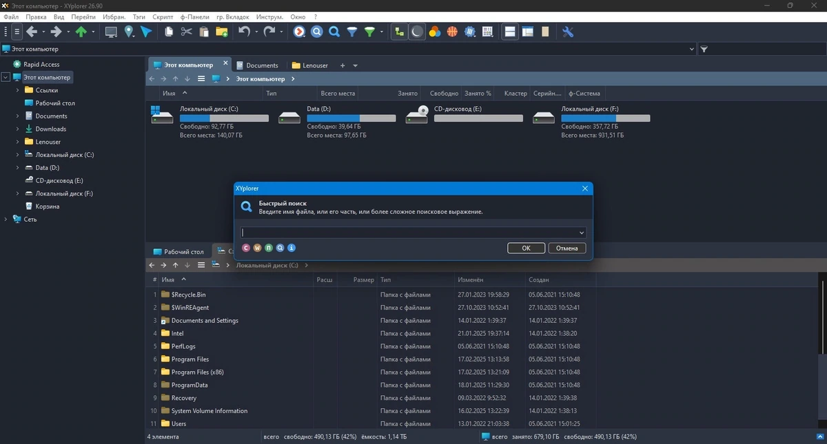Screen dimensions: 827x444
Task: Click OK in the Quick Search dialog
Action: 526,248
